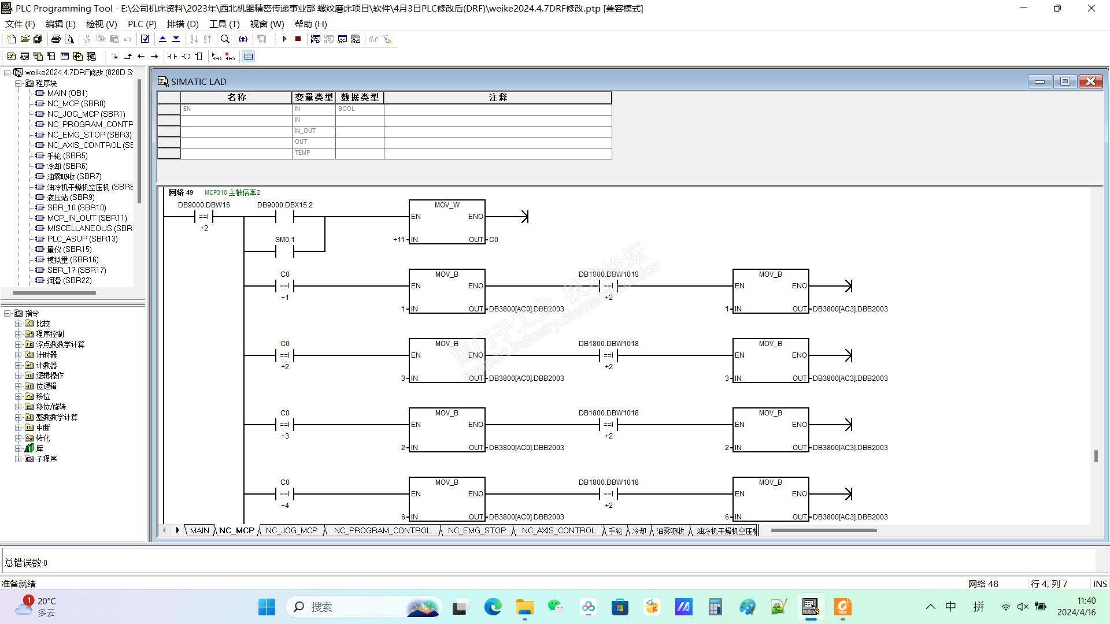Expand the 计时器 instruction folder
The height and width of the screenshot is (624, 1110).
pos(18,355)
